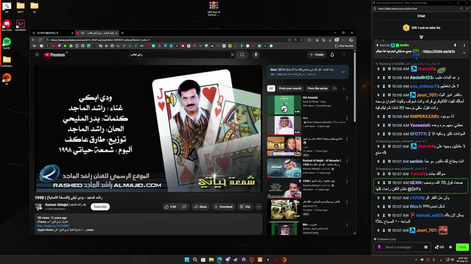
Task: Go back in the YouTube browser window
Action: (x=33, y=40)
